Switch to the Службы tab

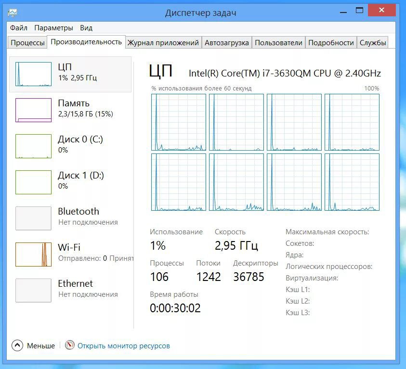point(373,42)
